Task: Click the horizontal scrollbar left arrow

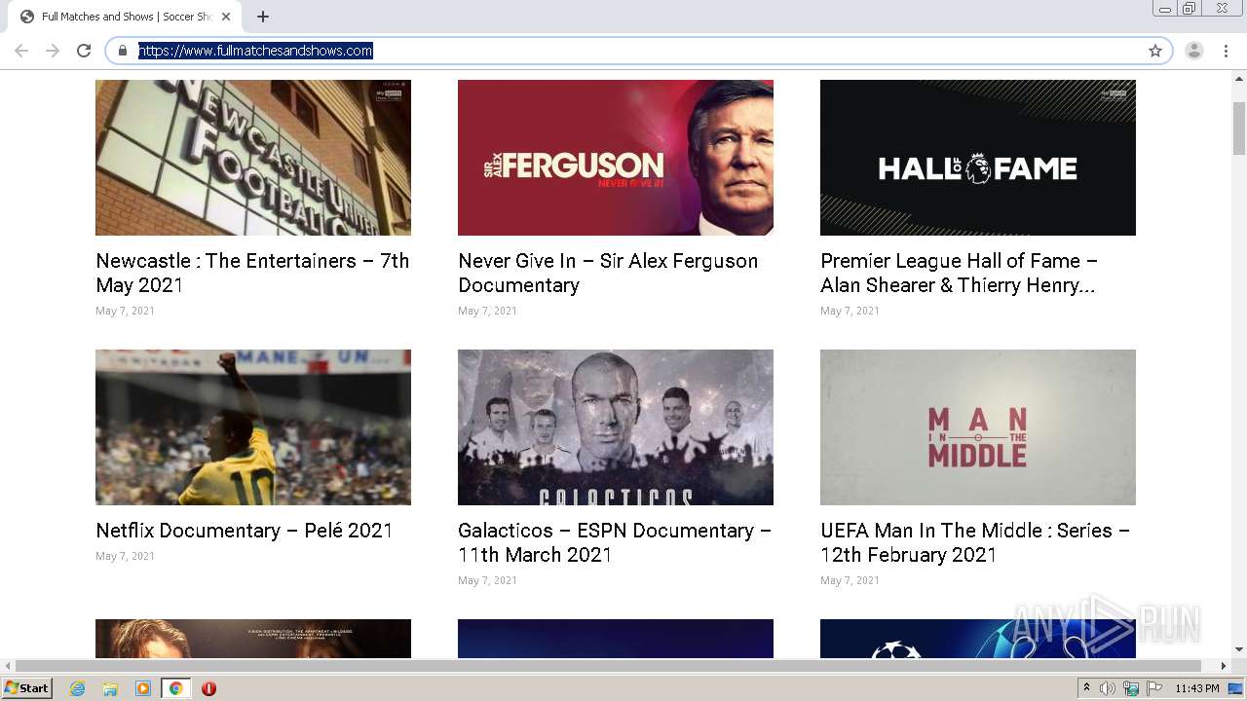Action: click(8, 666)
